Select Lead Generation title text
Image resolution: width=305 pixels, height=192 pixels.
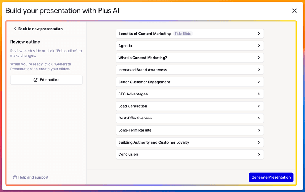pyautogui.click(x=133, y=106)
